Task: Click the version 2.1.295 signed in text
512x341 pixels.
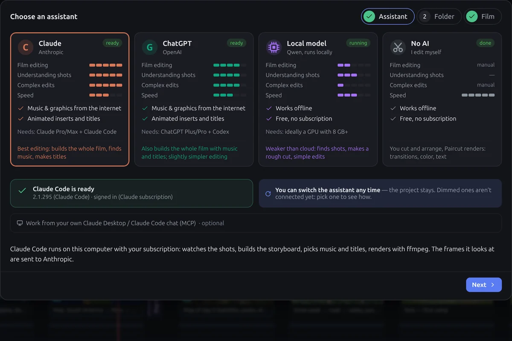Action: pos(103,197)
